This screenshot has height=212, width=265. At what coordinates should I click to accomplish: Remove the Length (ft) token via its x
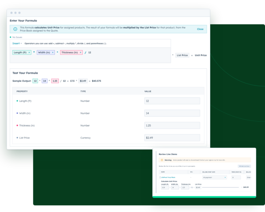coord(29,53)
